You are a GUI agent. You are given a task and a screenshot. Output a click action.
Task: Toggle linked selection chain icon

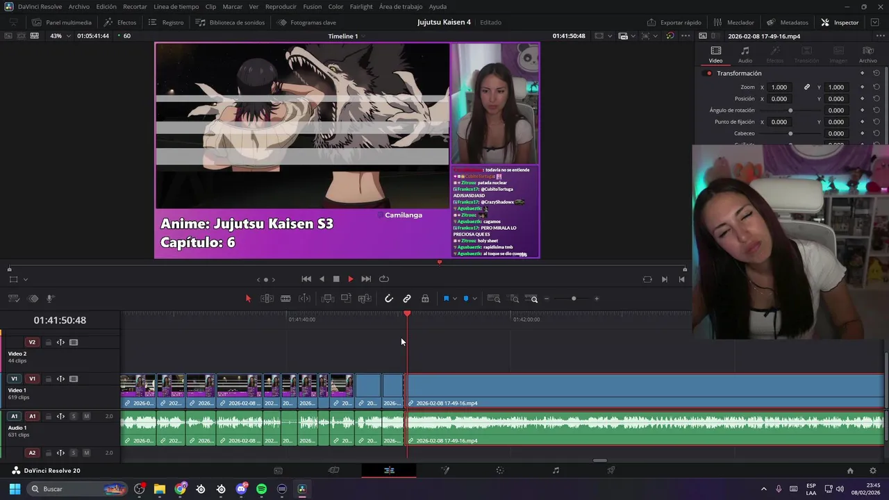pos(407,299)
